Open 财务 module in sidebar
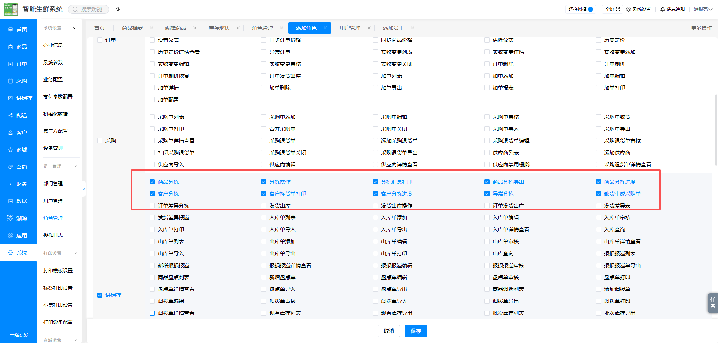The image size is (718, 343). click(x=19, y=184)
